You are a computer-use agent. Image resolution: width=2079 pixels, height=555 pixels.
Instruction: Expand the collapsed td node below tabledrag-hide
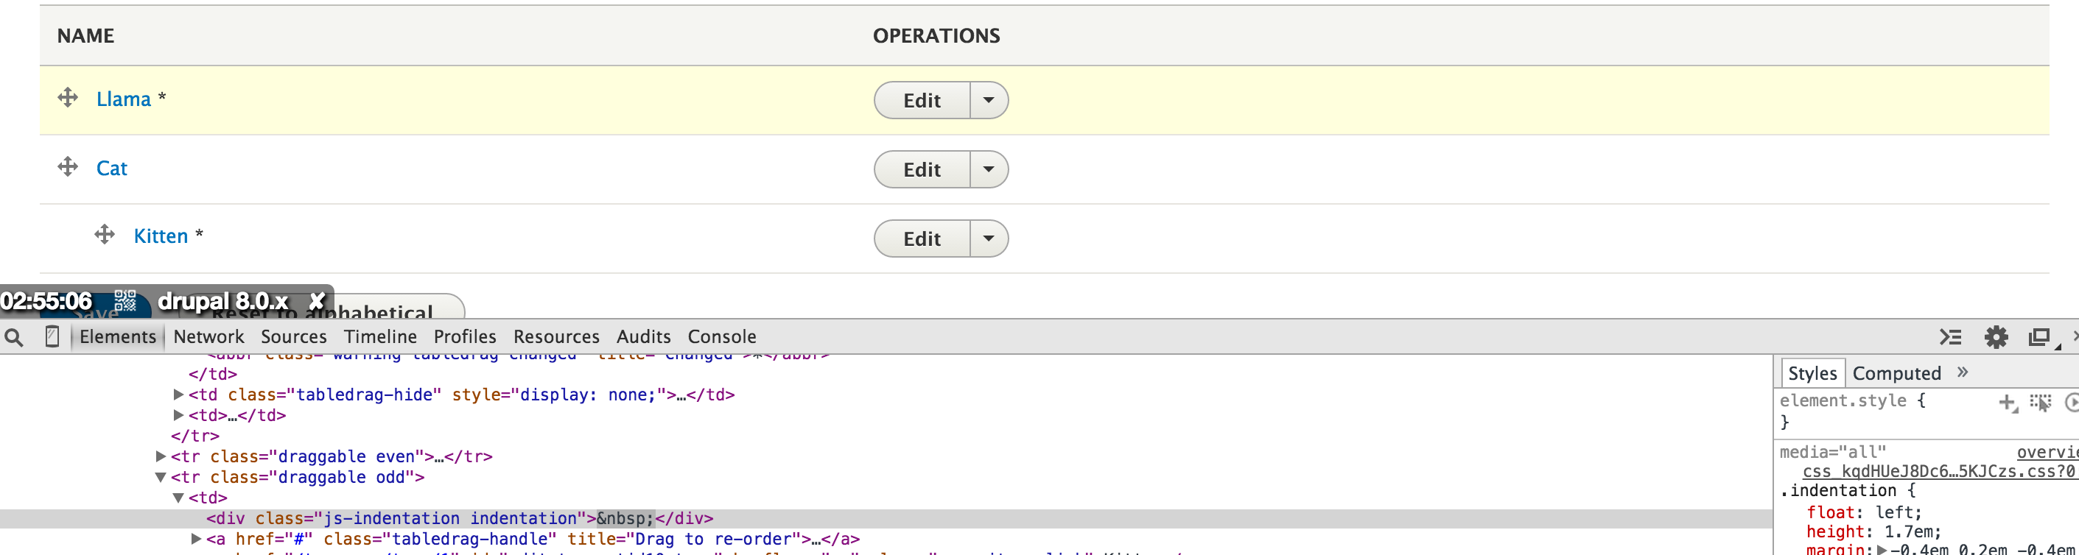(178, 415)
